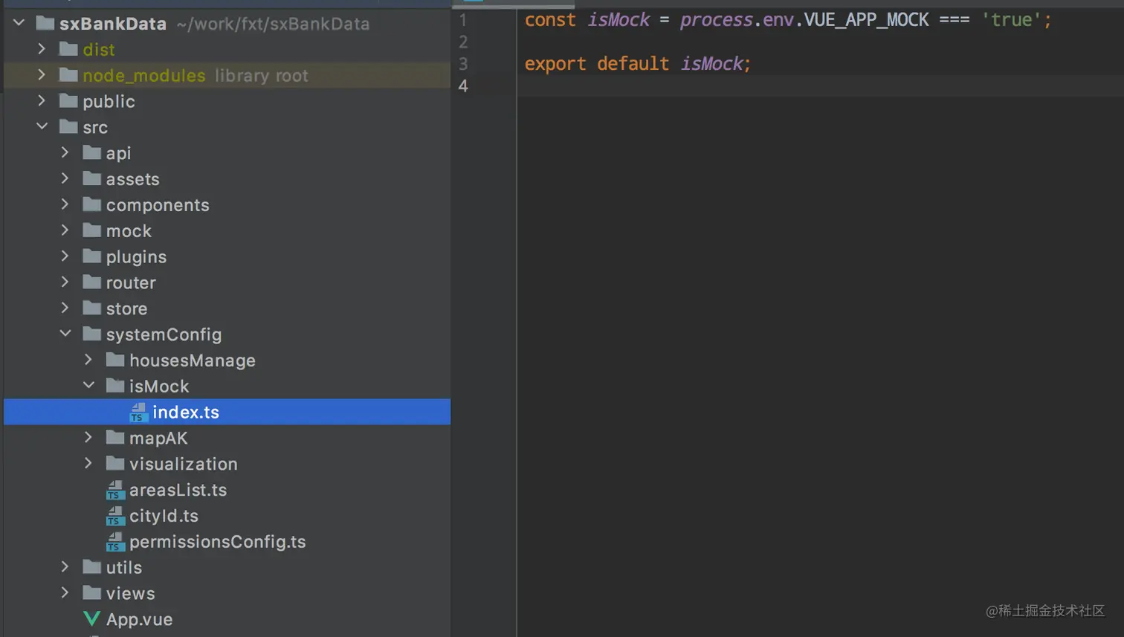The image size is (1124, 637).
Task: Collapse the systemConfig folder arrow
Action: (65, 334)
